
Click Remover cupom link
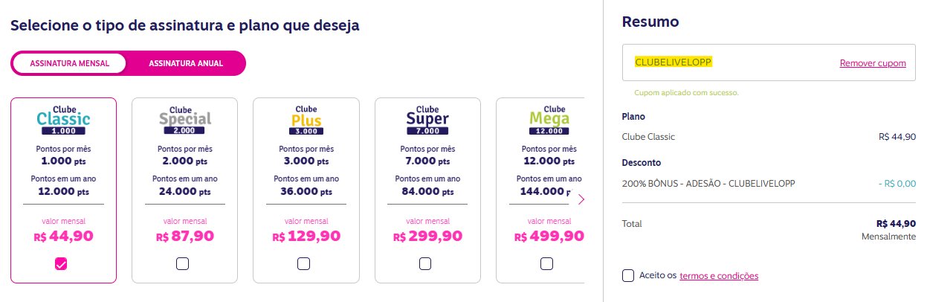click(x=873, y=63)
